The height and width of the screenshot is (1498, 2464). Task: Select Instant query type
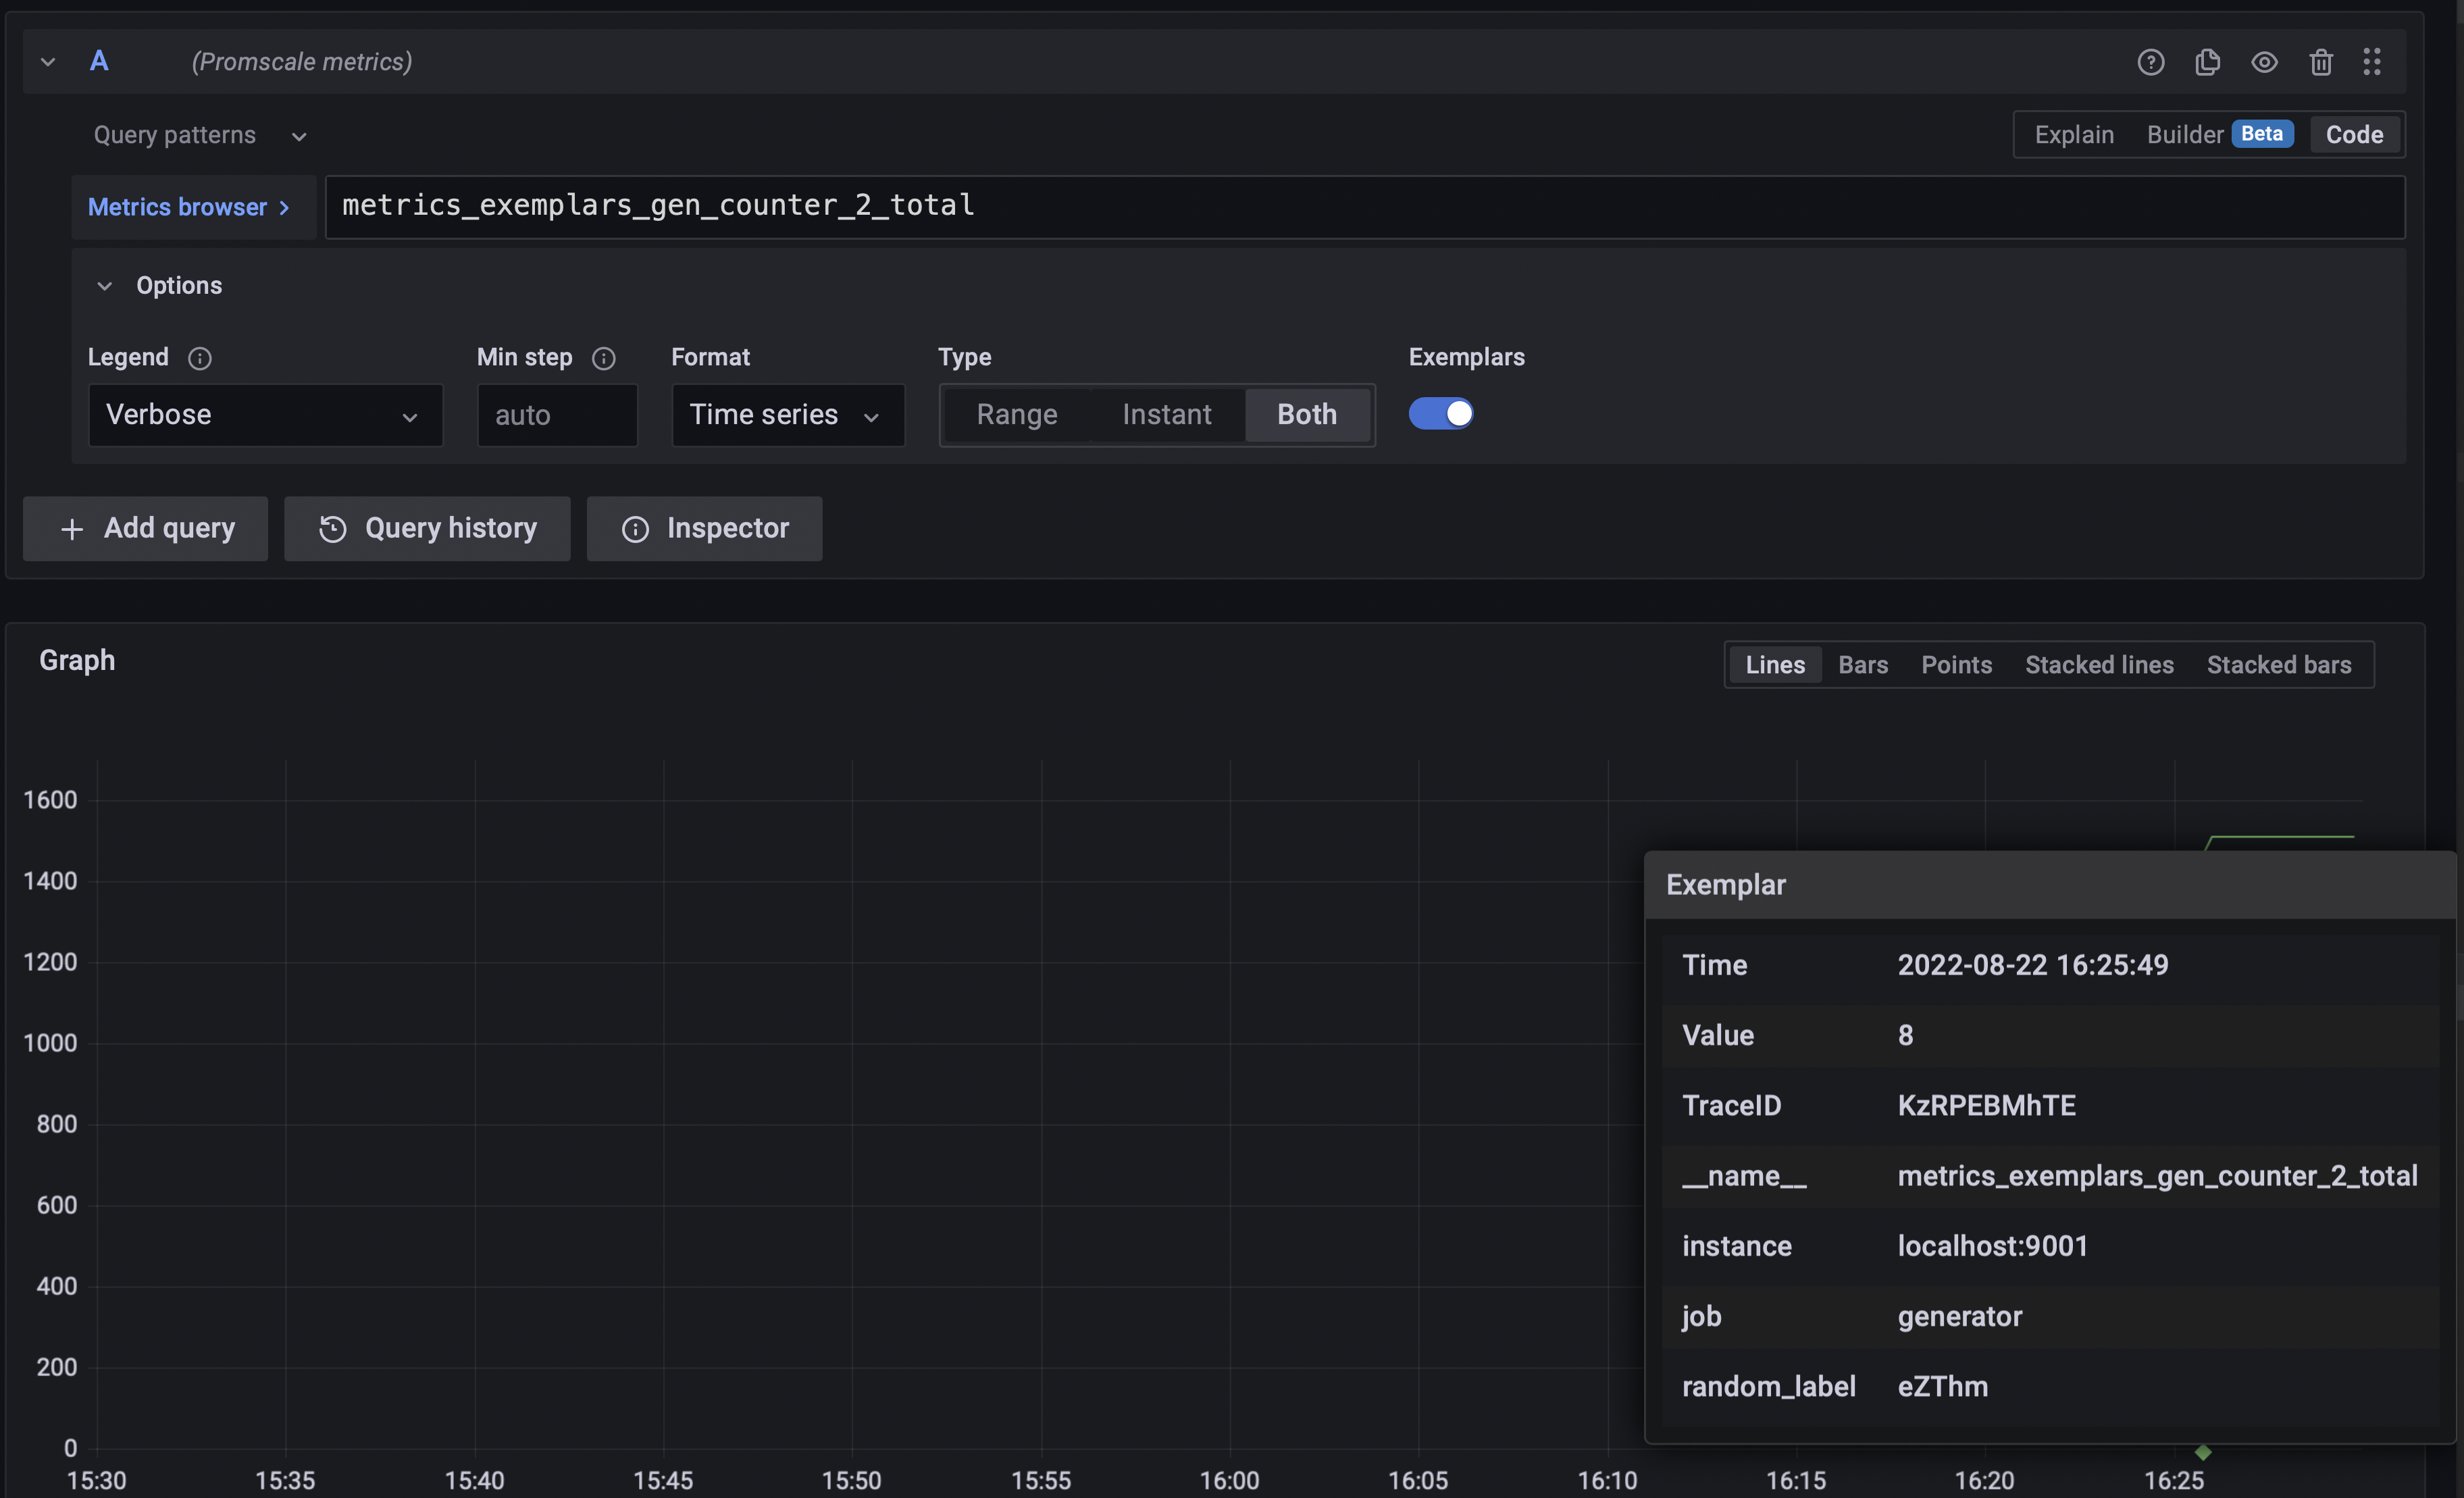point(1166,414)
